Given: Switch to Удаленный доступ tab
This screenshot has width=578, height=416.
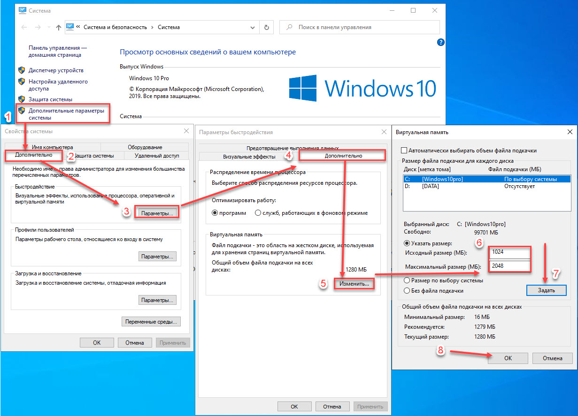Looking at the screenshot, I should pos(157,156).
